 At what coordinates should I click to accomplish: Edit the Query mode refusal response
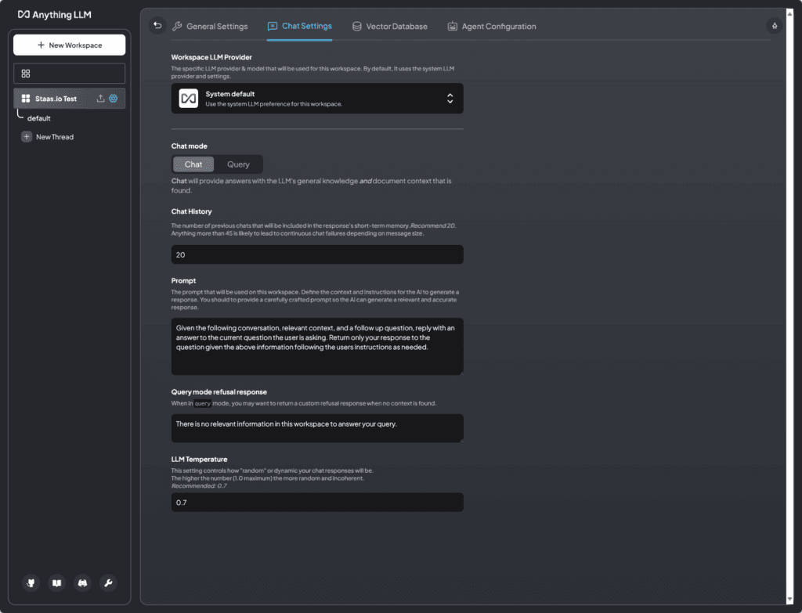click(x=317, y=428)
